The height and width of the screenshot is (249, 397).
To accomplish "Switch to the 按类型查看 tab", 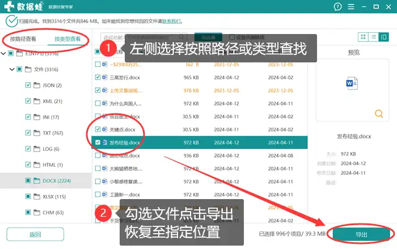I will click(x=67, y=39).
